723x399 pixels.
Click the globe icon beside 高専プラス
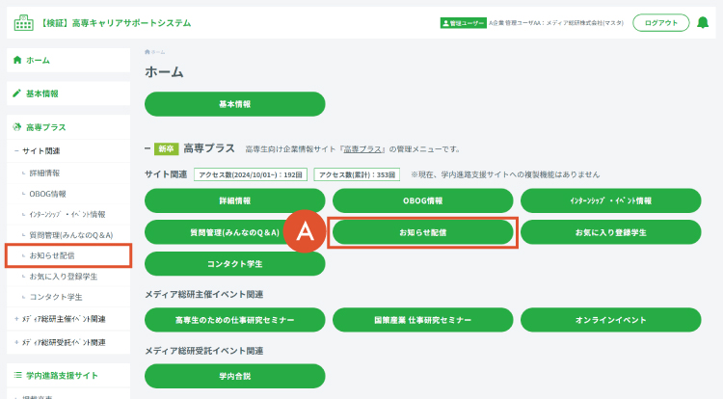coord(17,126)
